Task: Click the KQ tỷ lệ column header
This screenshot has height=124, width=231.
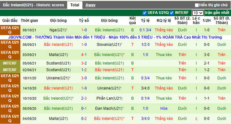Action: [x=164, y=21]
